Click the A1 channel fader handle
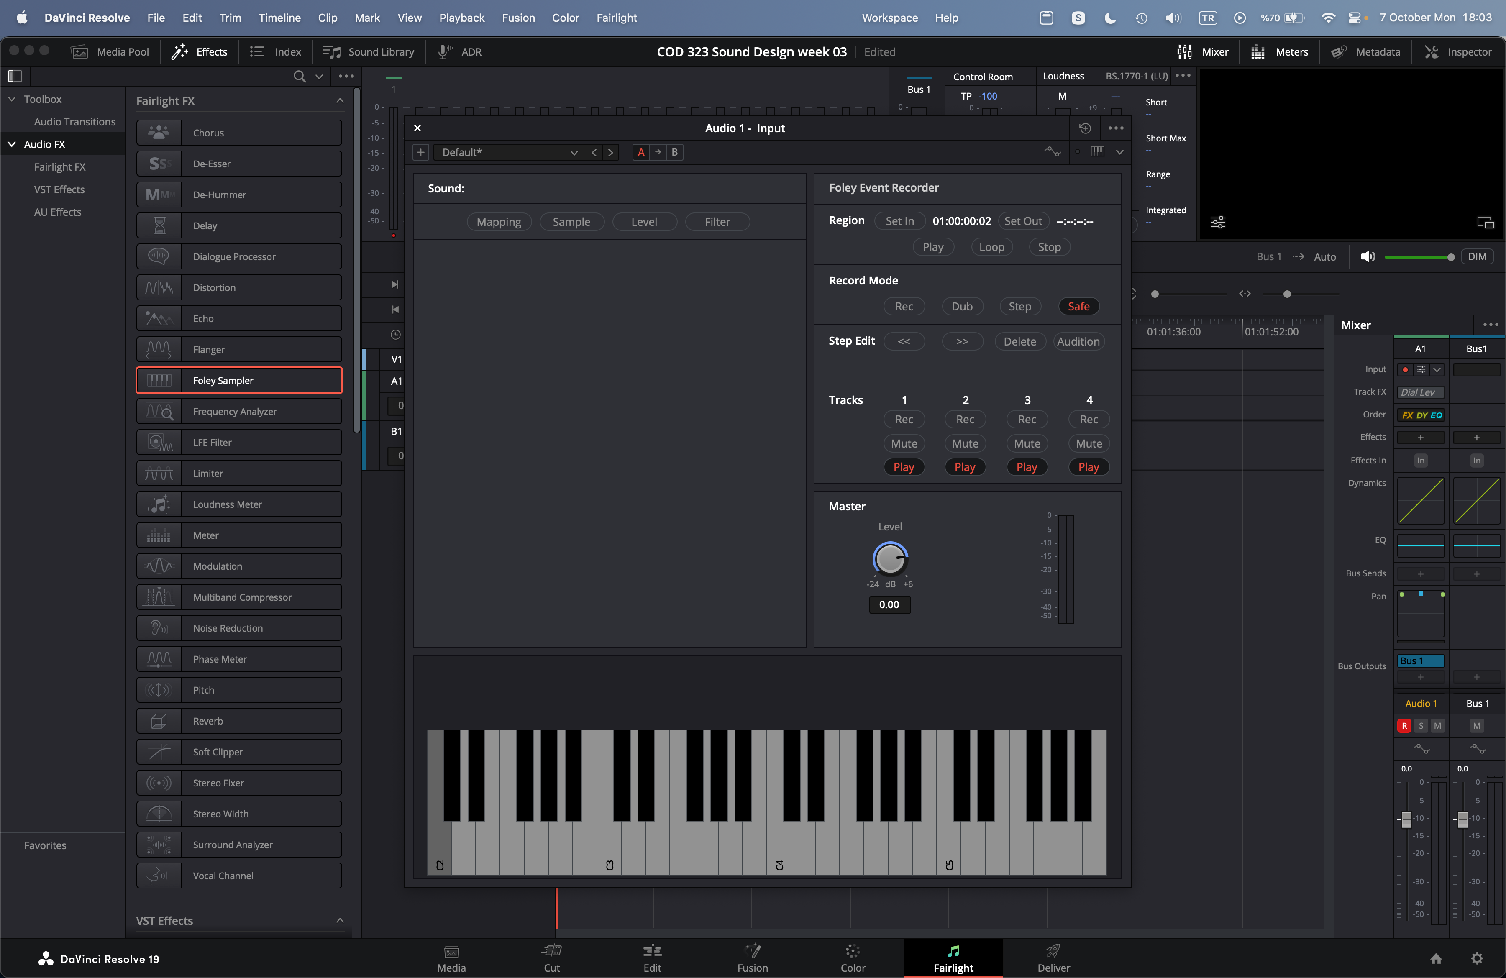1506x978 pixels. click(1407, 819)
